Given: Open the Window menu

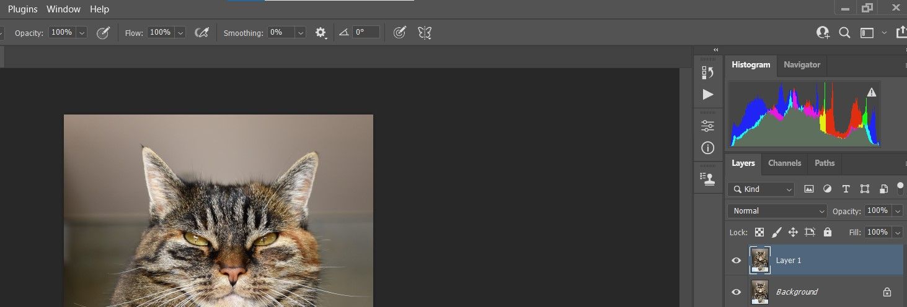Looking at the screenshot, I should (x=64, y=9).
